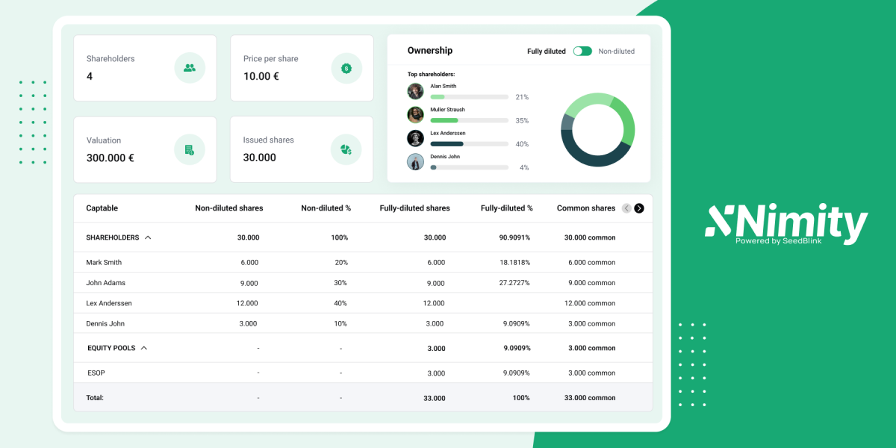The image size is (896, 448).
Task: Click the Non-diluted label
Action: [x=617, y=52]
